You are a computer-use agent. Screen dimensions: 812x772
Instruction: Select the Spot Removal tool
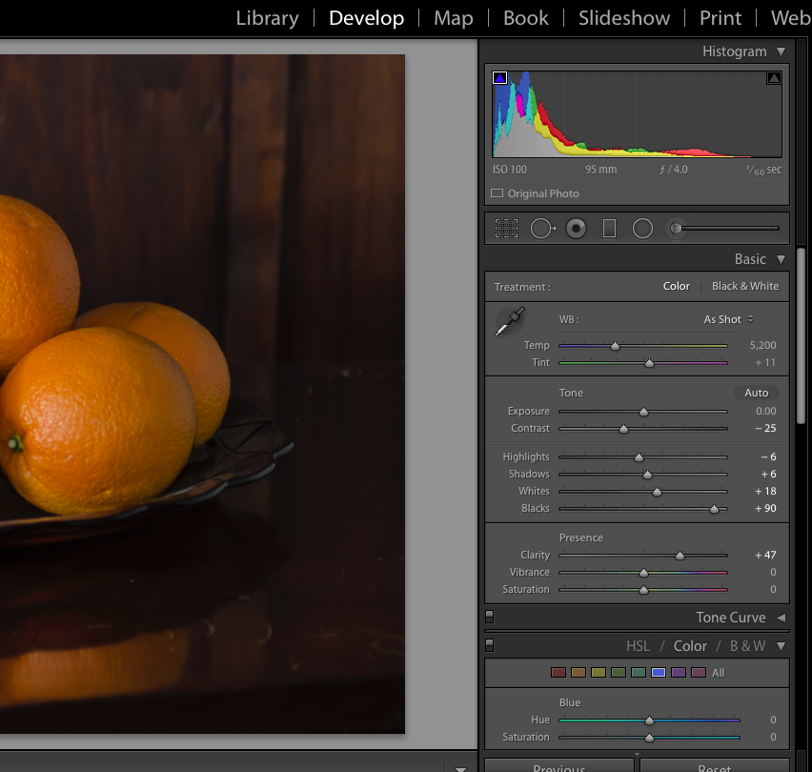pyautogui.click(x=542, y=229)
